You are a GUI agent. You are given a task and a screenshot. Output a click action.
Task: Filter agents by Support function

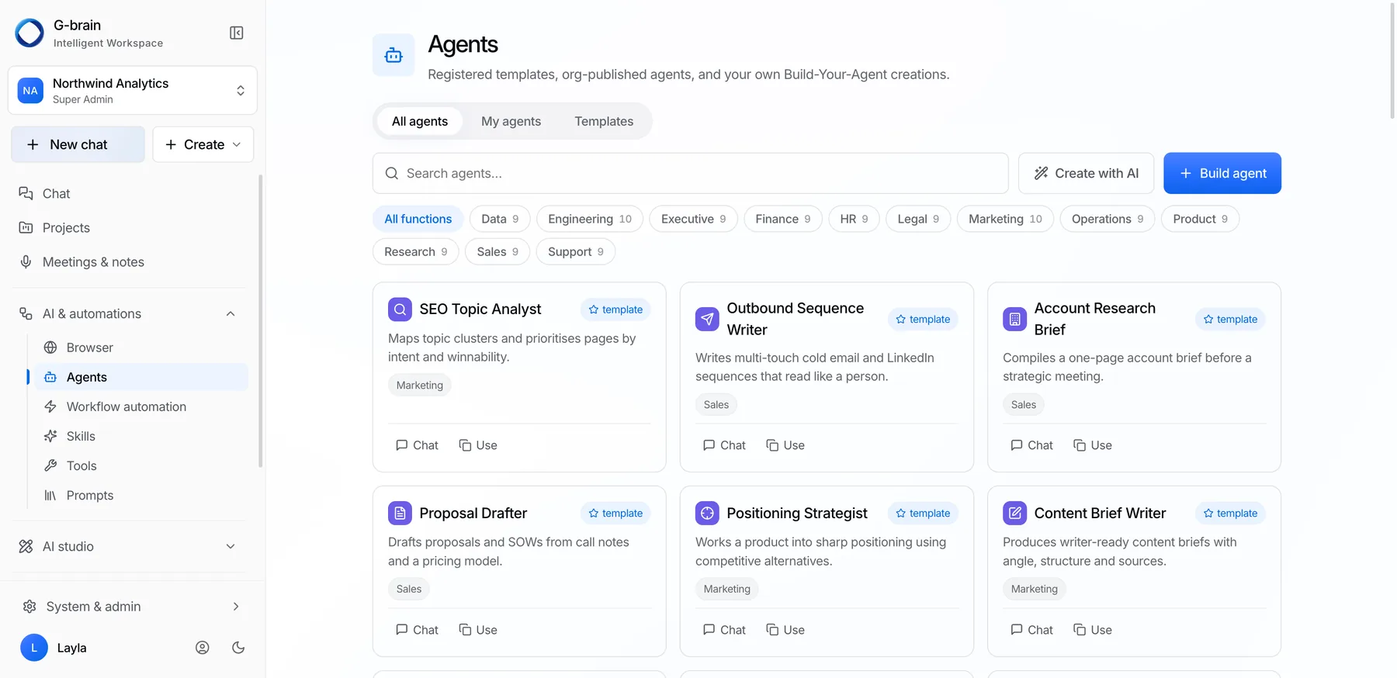(x=576, y=251)
